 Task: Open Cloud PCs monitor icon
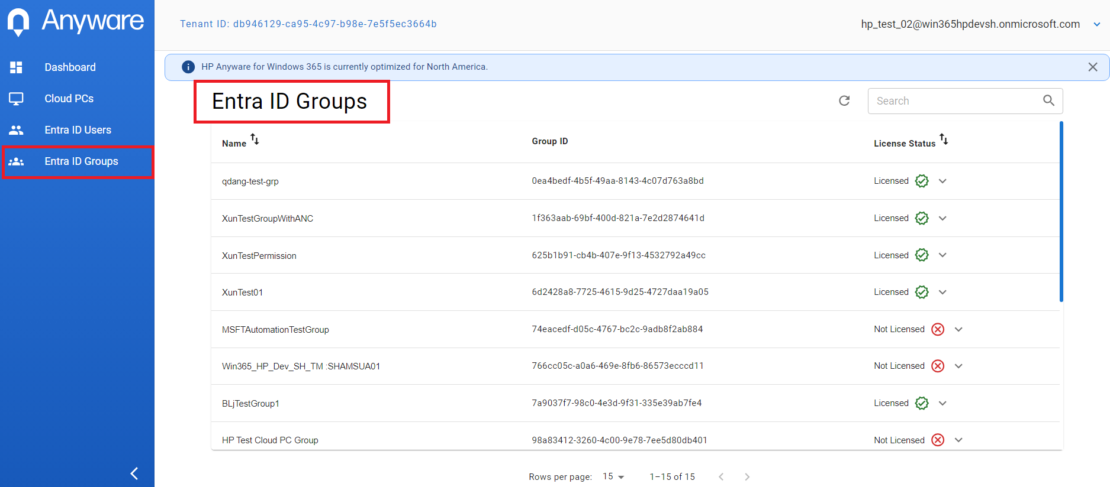tap(17, 99)
